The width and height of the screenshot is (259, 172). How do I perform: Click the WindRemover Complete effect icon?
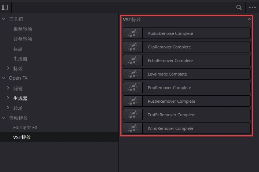click(x=132, y=128)
